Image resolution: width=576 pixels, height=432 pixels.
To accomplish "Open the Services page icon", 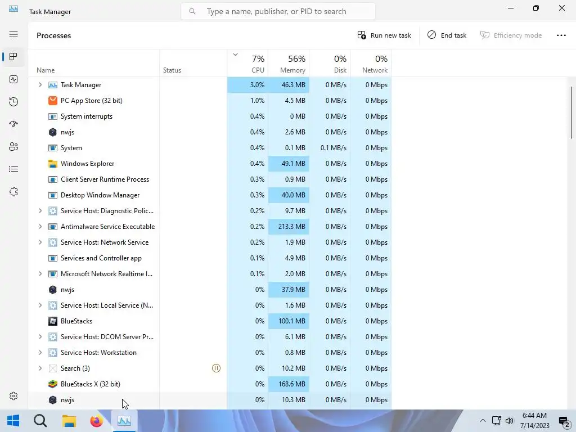I will [13, 192].
